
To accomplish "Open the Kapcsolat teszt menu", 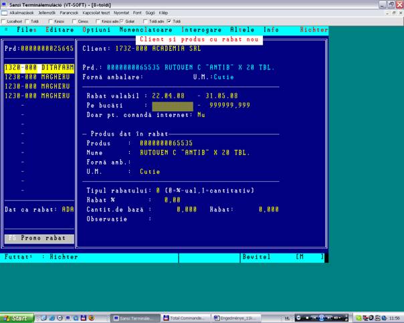I will tap(96, 13).
